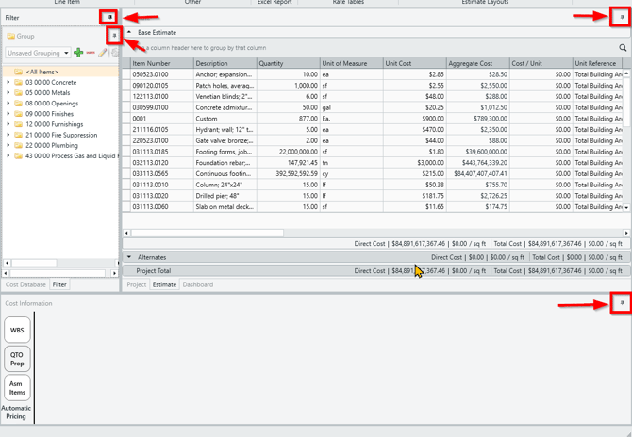This screenshot has width=632, height=437.
Task: Switch to the Cost Database tab
Action: pyautogui.click(x=25, y=284)
